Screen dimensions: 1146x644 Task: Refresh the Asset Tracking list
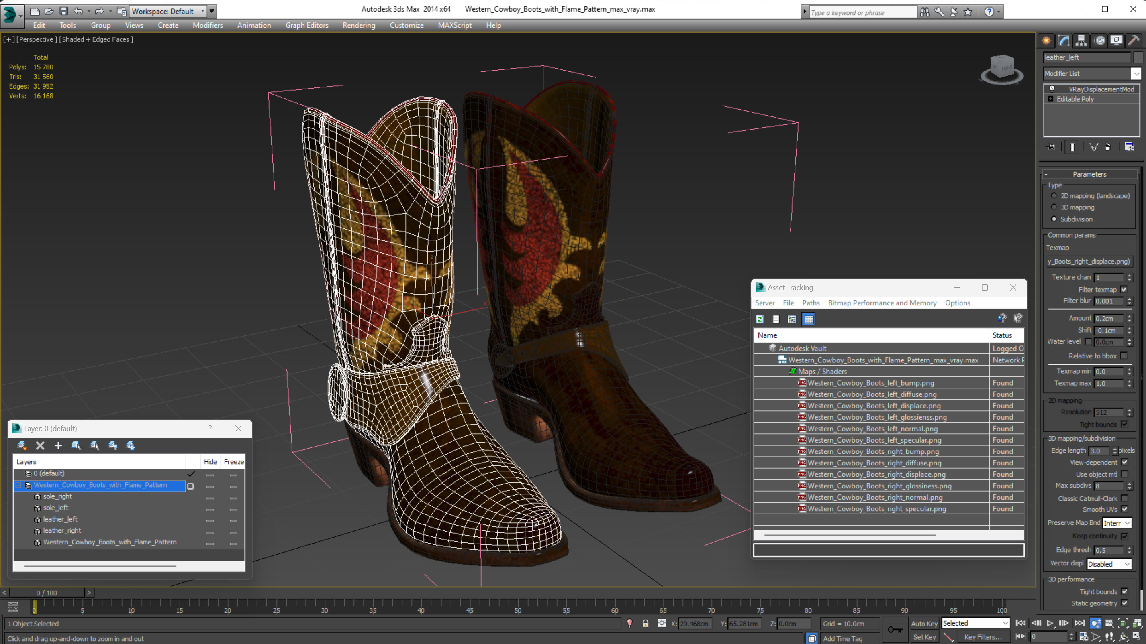click(x=760, y=319)
